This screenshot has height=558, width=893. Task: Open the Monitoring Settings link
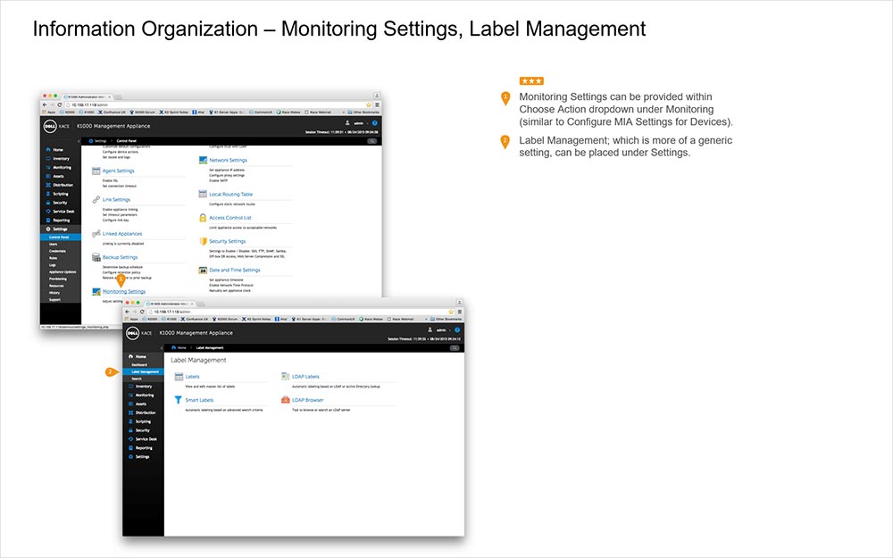[x=124, y=292]
